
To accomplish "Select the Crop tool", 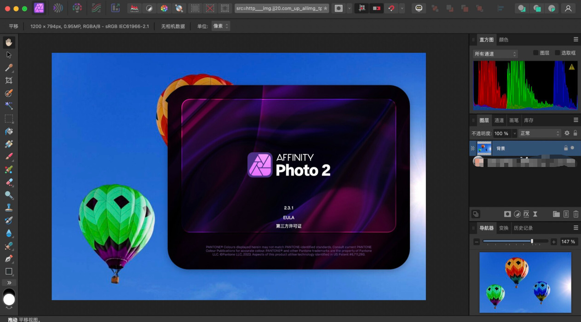I will point(9,80).
